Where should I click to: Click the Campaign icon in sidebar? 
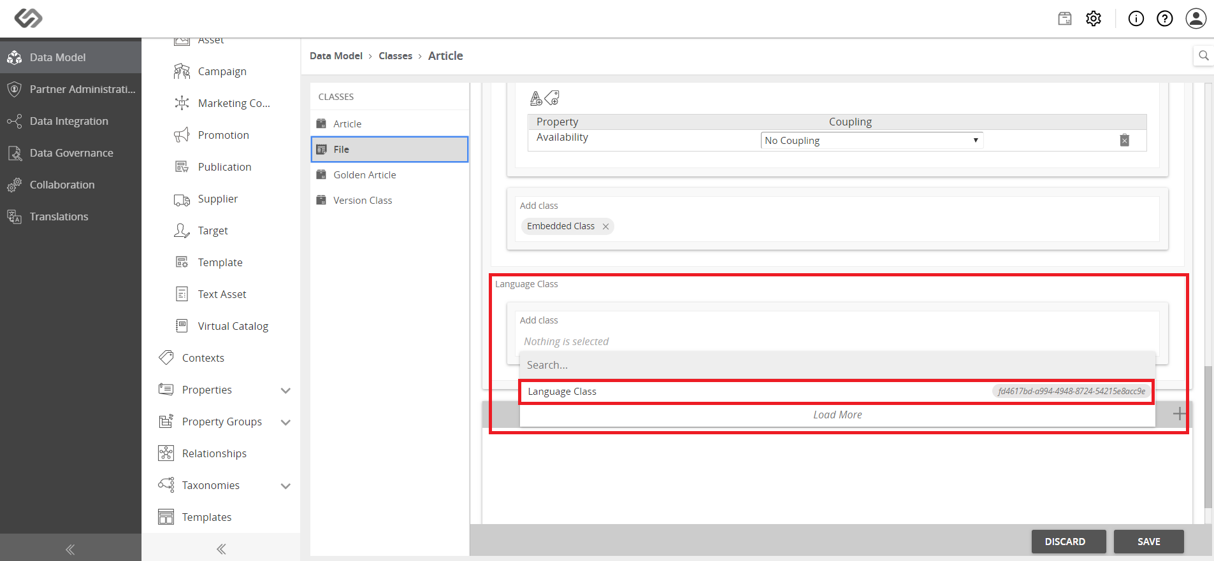182,71
